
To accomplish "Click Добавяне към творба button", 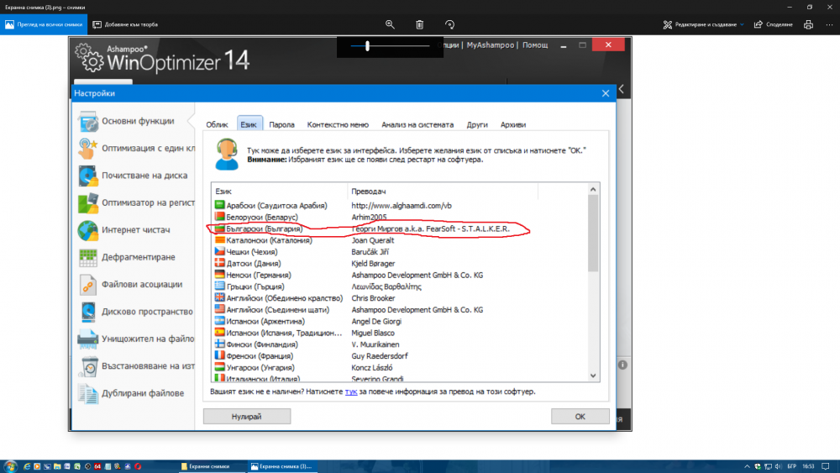I will point(125,24).
